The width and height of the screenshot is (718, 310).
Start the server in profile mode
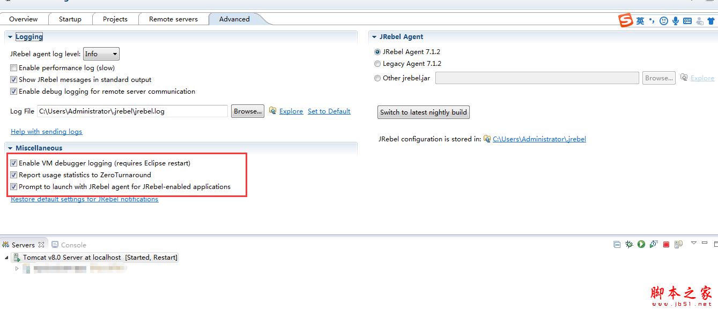(x=654, y=244)
